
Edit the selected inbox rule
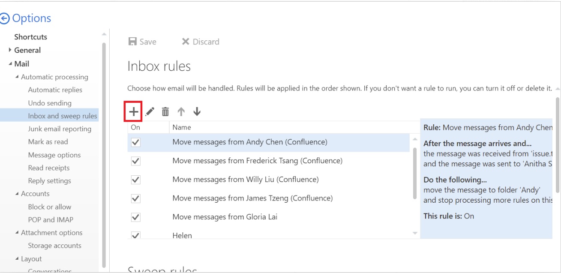pyautogui.click(x=150, y=112)
